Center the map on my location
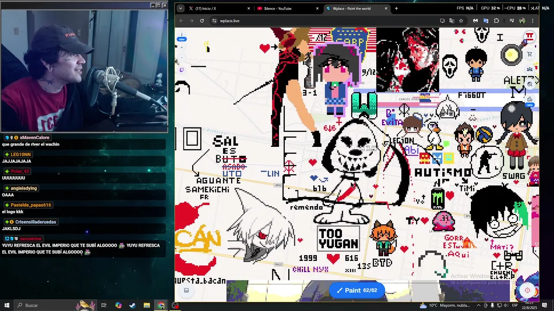 point(527,290)
